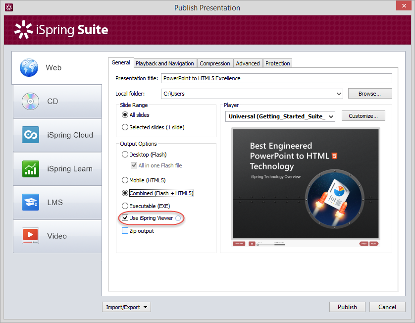Expand the Local folder dropdown

339,94
